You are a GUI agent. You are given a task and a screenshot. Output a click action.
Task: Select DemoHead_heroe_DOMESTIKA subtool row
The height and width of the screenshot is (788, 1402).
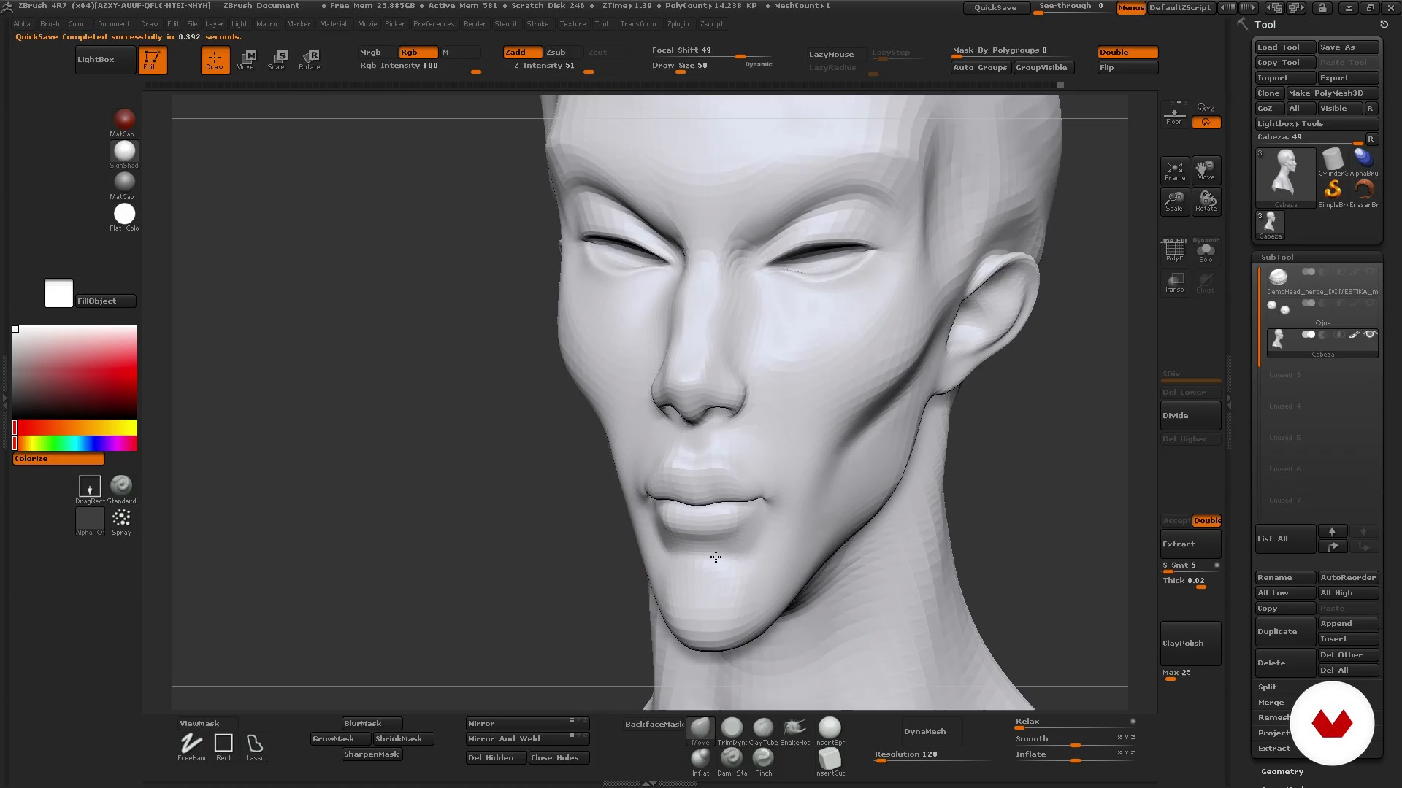[x=1322, y=281]
